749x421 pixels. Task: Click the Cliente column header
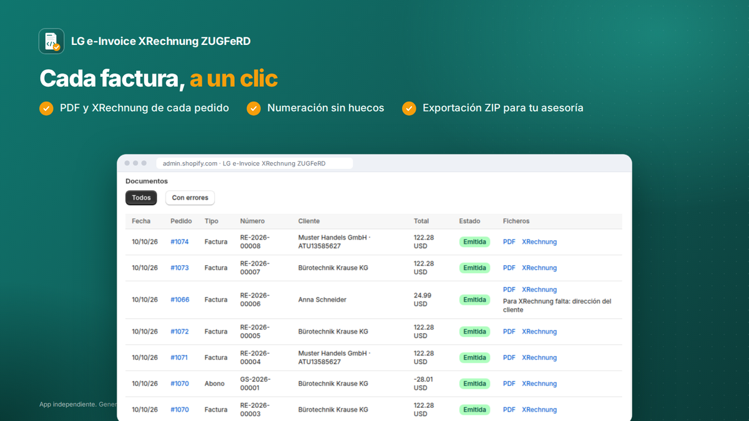pos(309,221)
